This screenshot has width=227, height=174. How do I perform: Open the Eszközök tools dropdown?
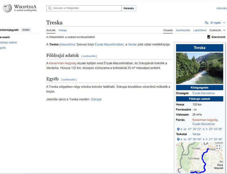[217, 30]
